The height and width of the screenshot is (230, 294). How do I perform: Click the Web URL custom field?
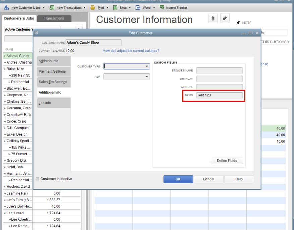coord(219,87)
